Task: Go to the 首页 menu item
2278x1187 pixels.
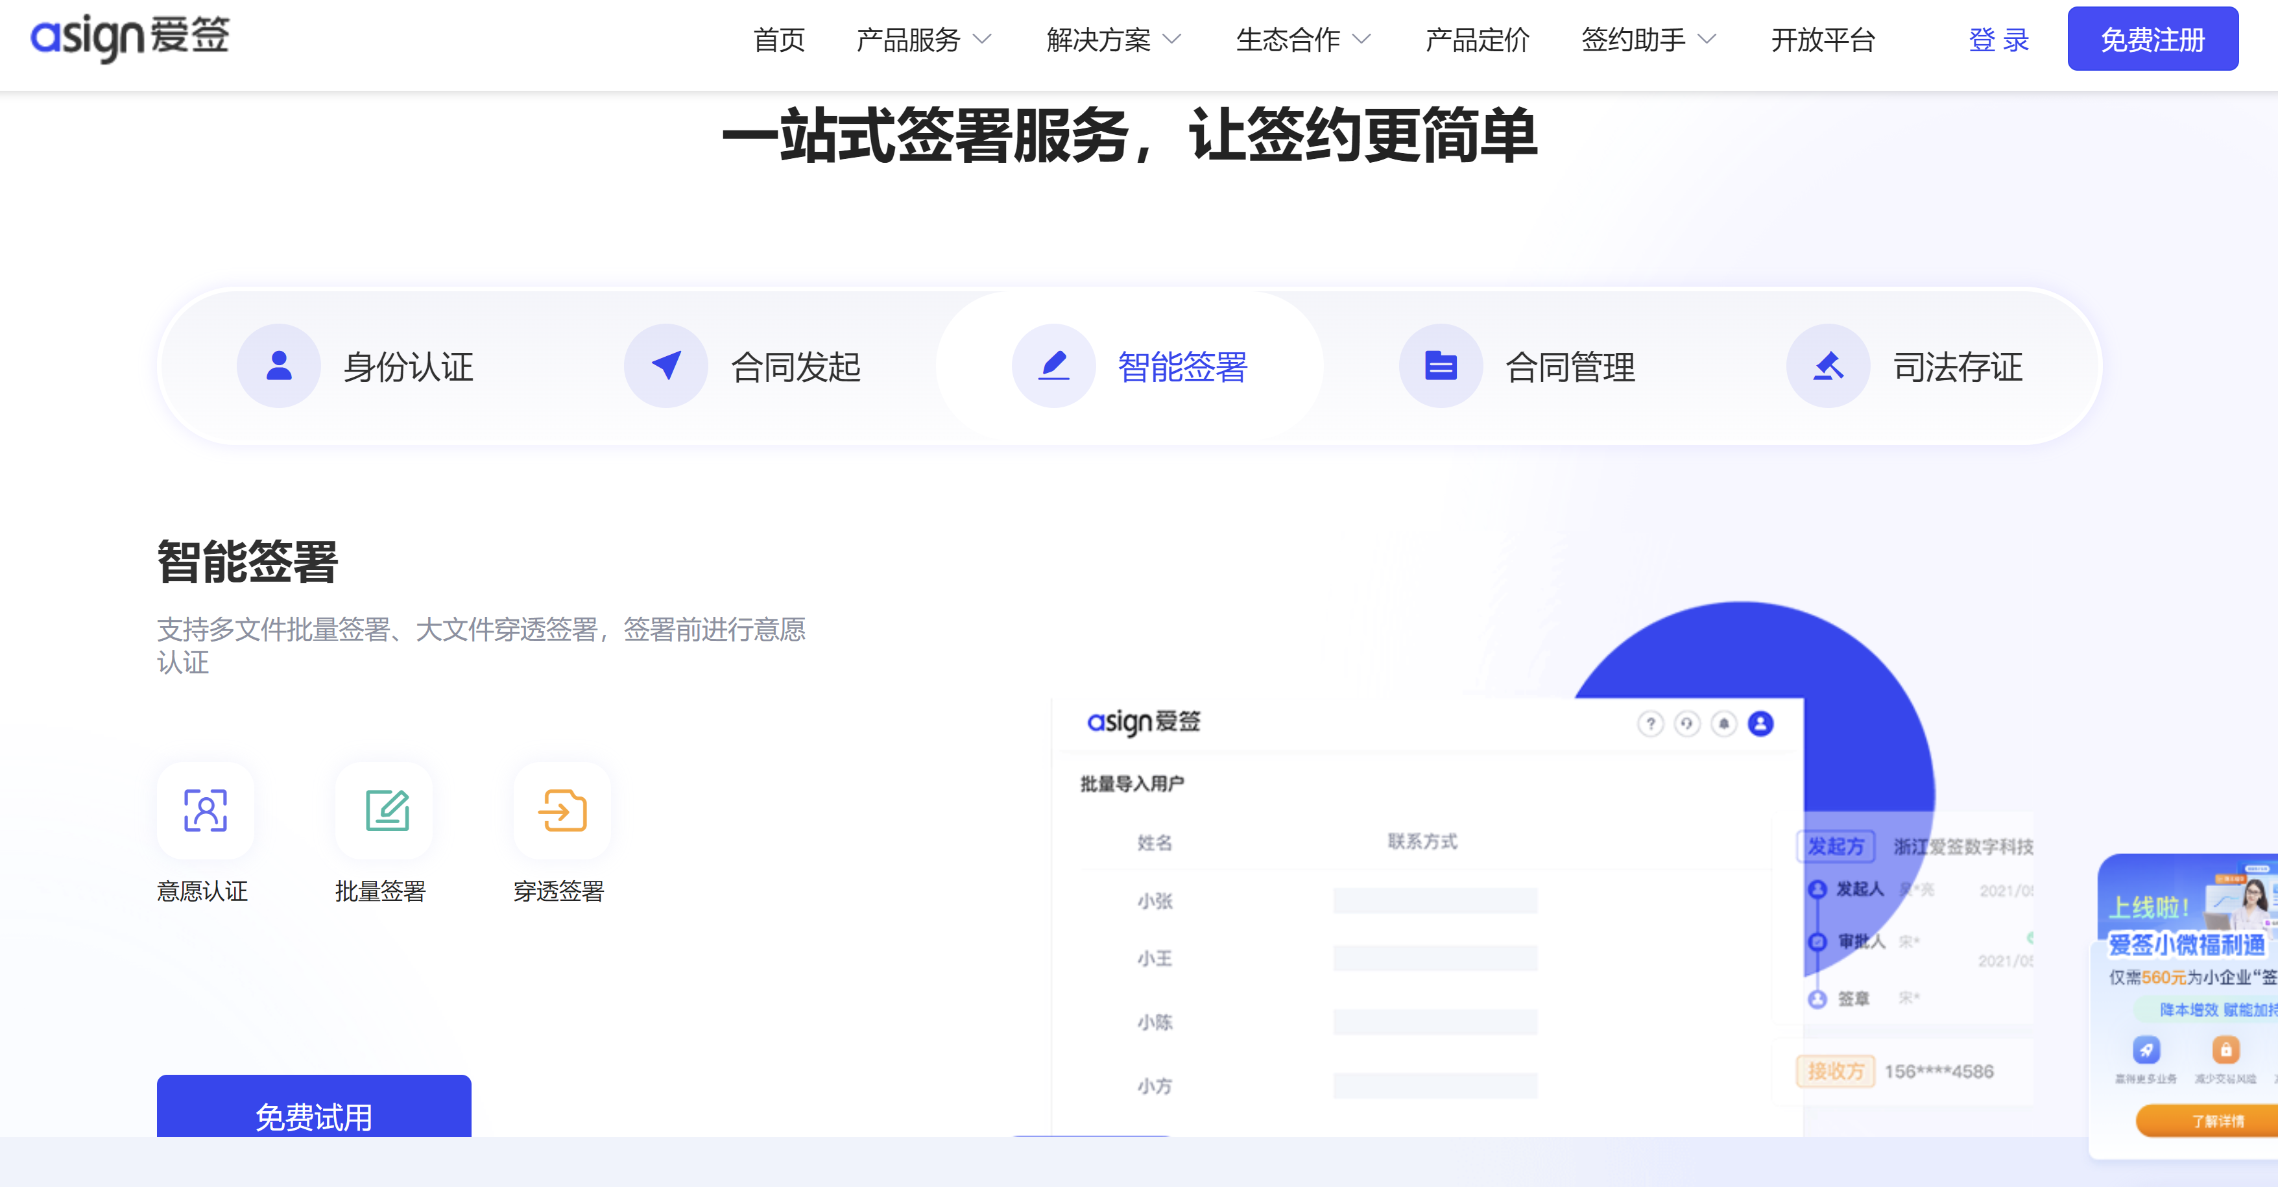Action: pos(778,40)
